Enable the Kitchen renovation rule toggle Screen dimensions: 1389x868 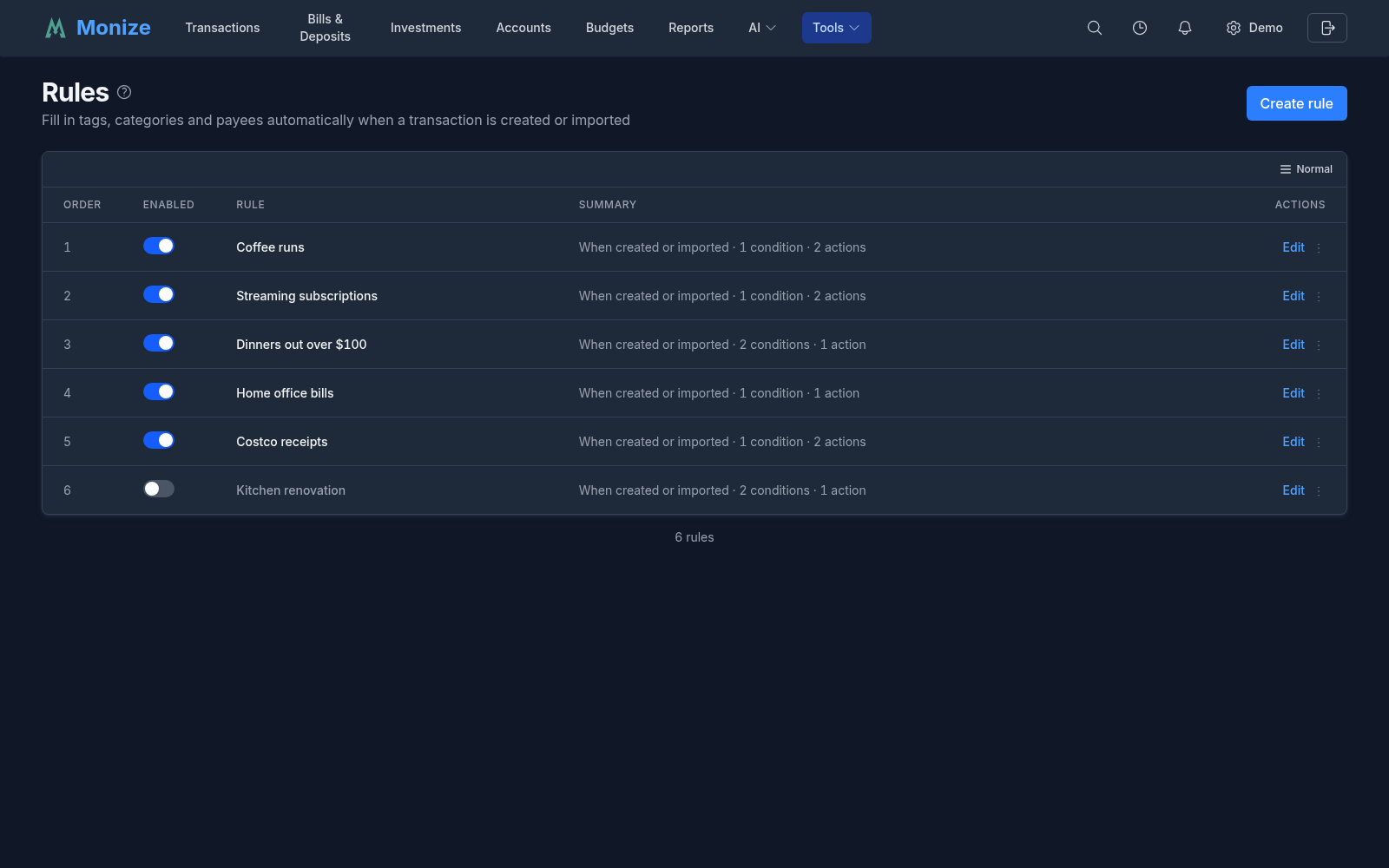pyautogui.click(x=159, y=489)
